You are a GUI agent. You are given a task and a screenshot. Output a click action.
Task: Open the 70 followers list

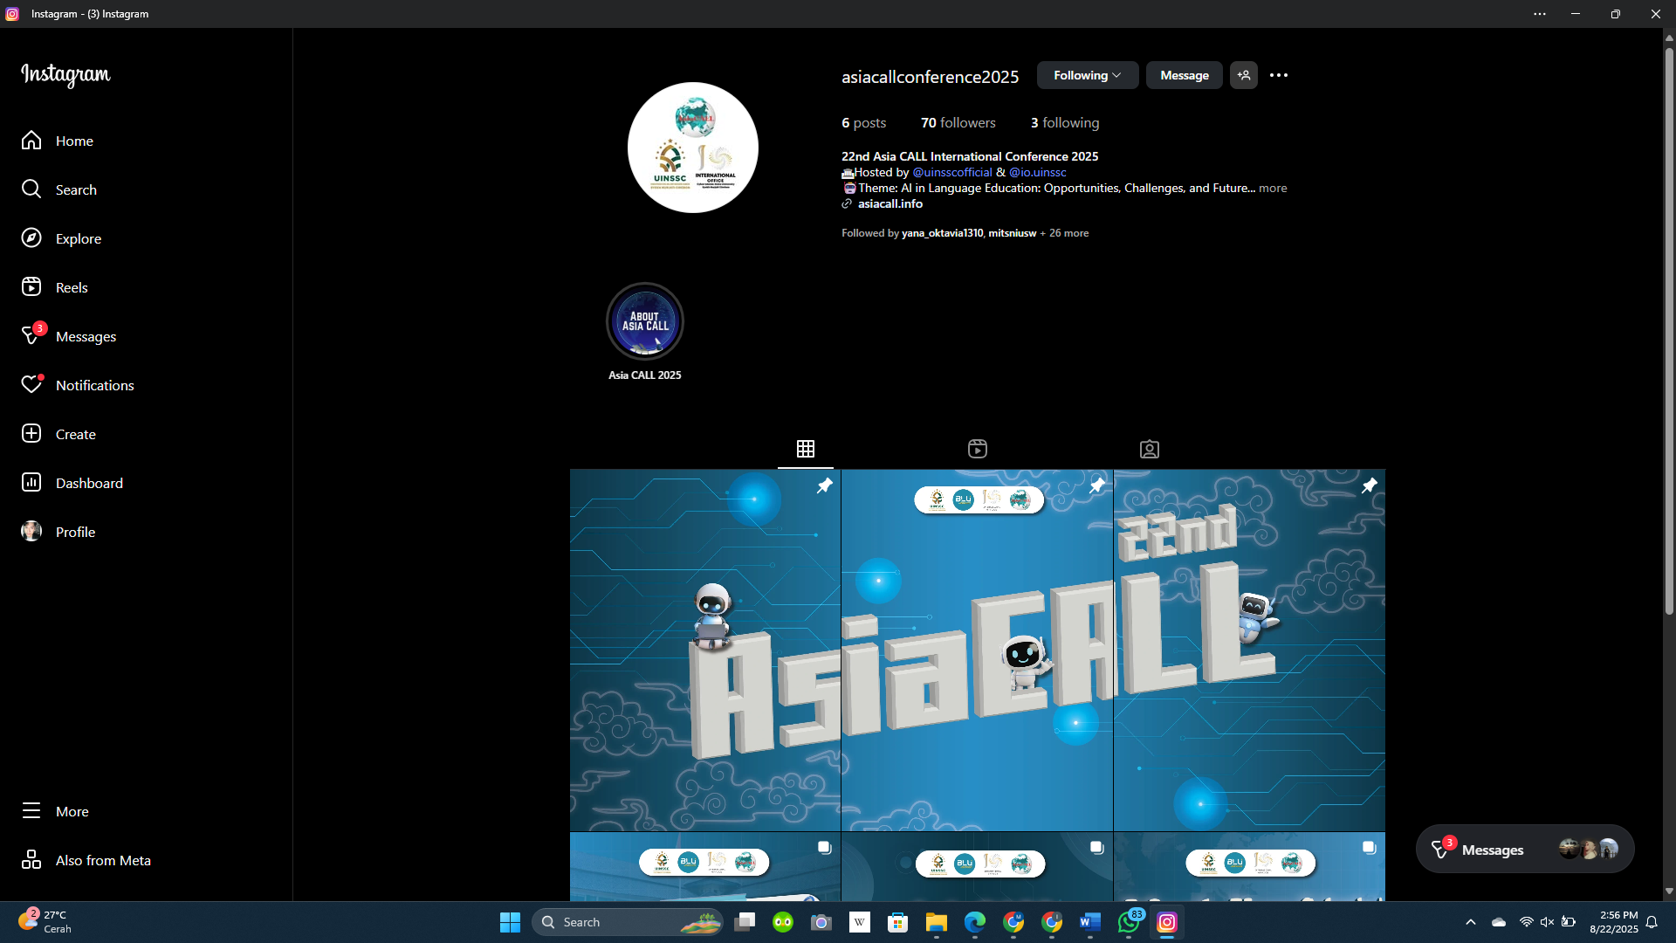pyautogui.click(x=958, y=123)
